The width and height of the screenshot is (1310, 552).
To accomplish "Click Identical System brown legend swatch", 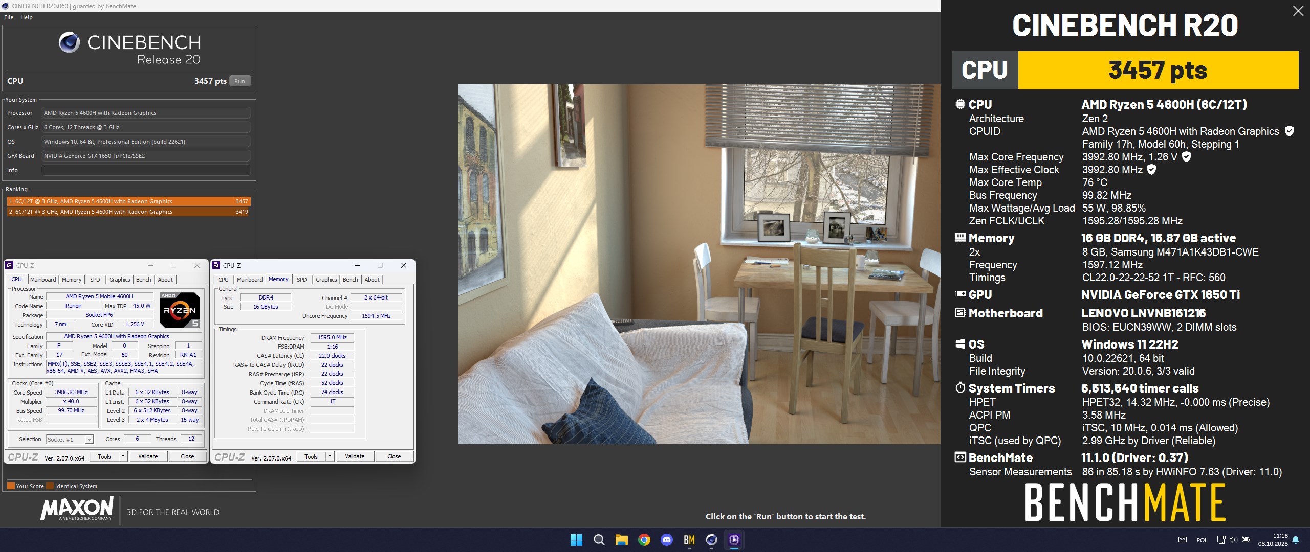I will point(50,486).
